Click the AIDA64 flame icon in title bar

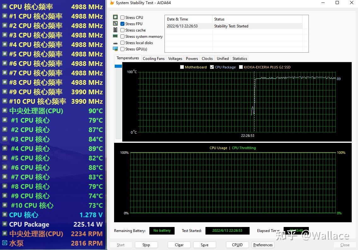point(112,3)
